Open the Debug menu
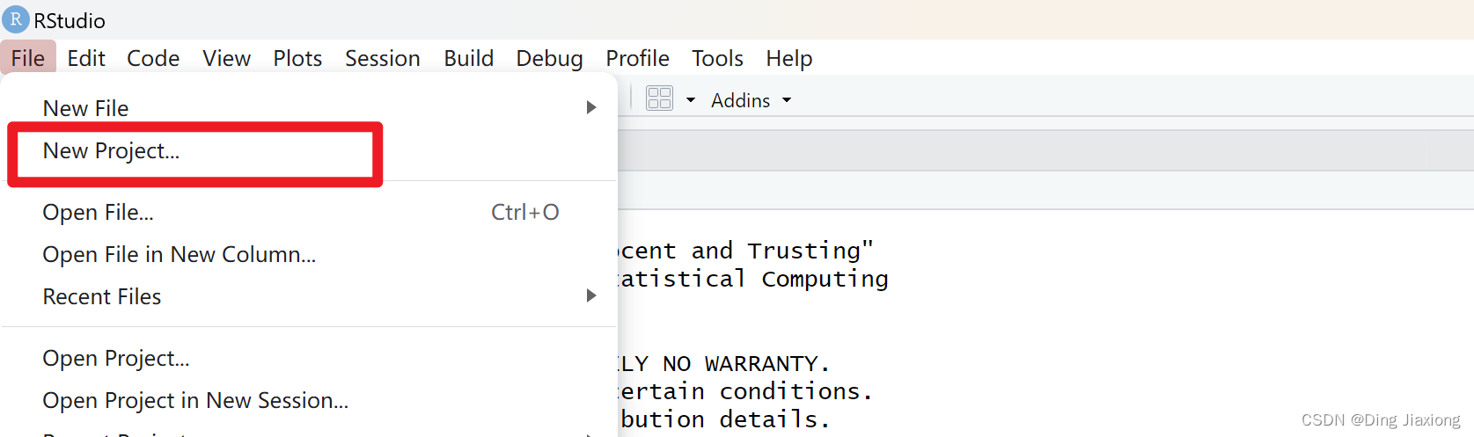Screen dimensions: 1474x437 coord(549,58)
